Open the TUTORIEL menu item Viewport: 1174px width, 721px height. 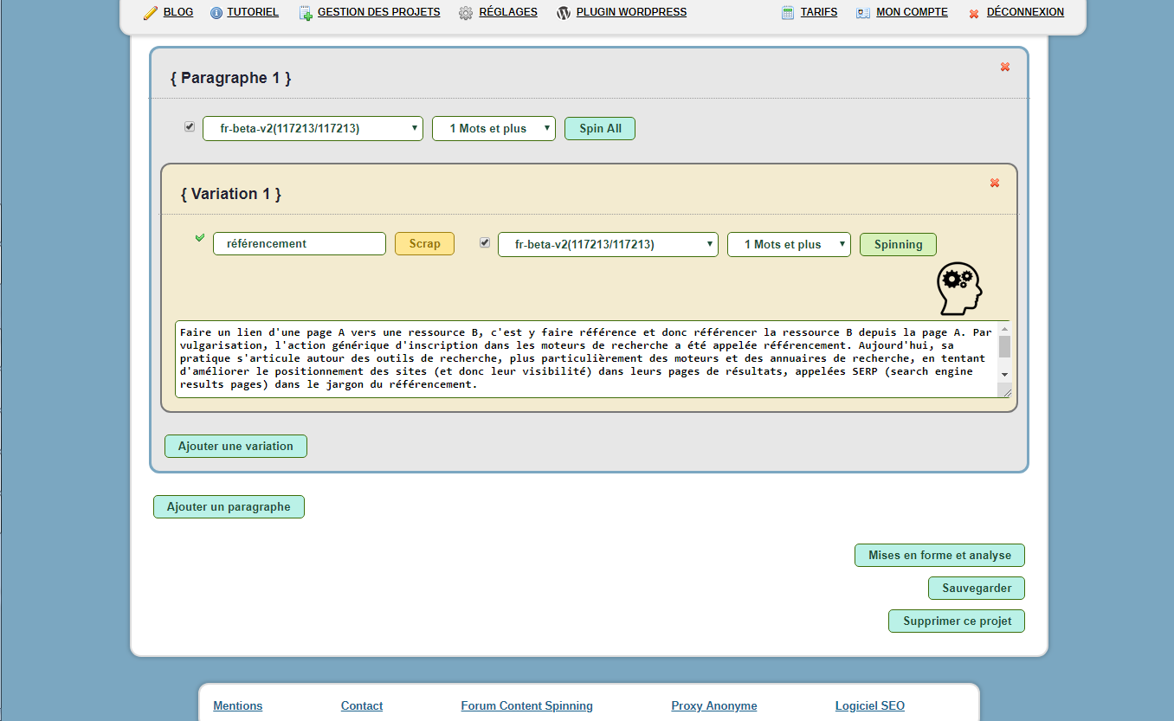tap(253, 12)
